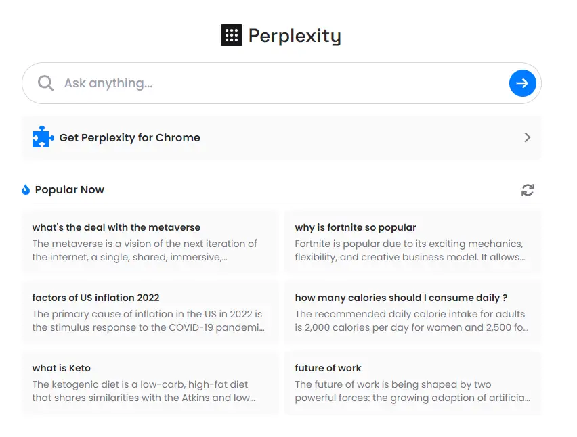
Task: Click the Popular Now heading
Action: [x=70, y=189]
